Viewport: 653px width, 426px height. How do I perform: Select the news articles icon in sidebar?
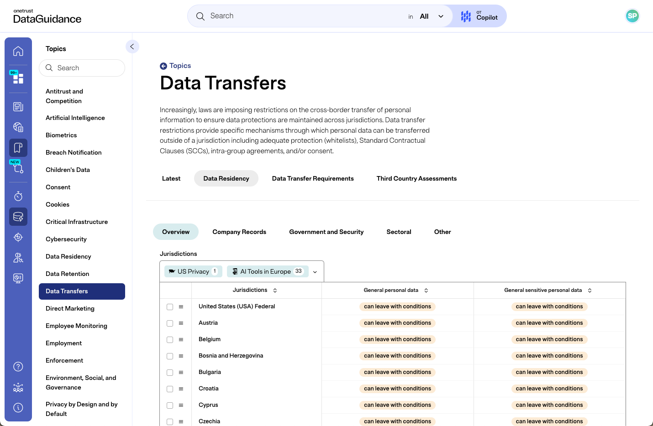click(18, 106)
